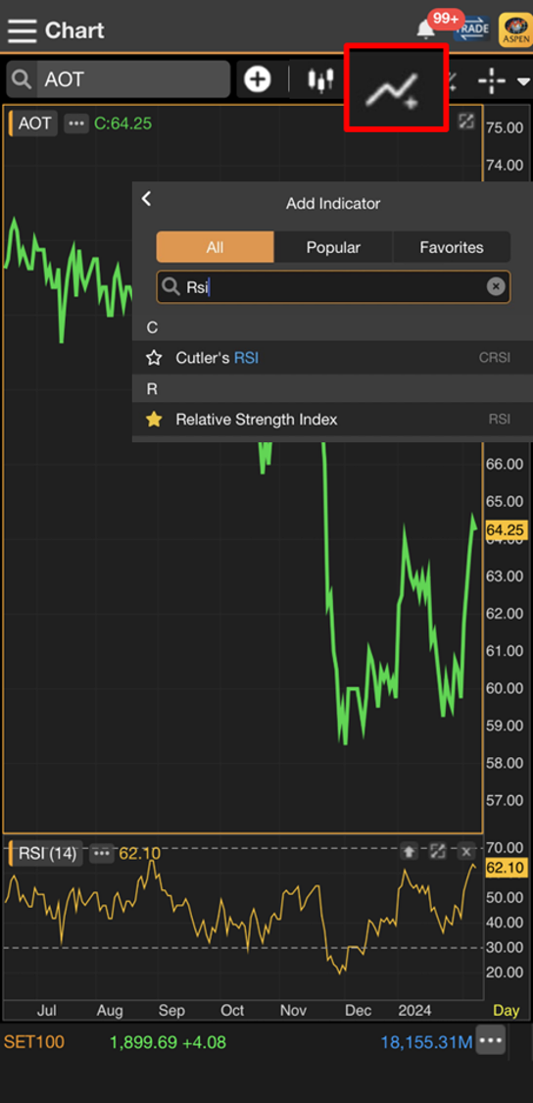The image size is (533, 1103).
Task: Click the AOT symbol label on chart
Action: click(33, 124)
